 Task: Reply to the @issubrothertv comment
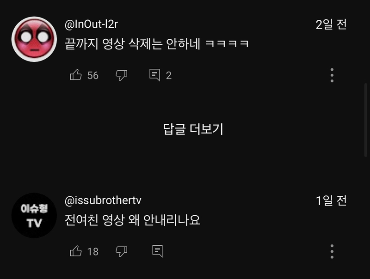coord(157,251)
